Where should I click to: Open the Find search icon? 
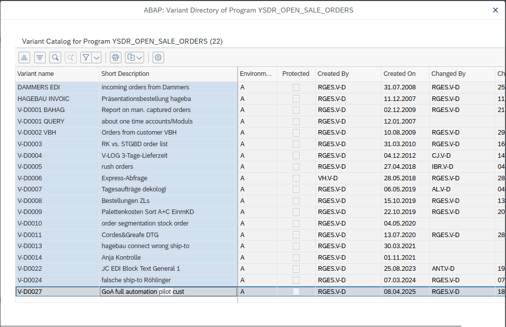(55, 57)
